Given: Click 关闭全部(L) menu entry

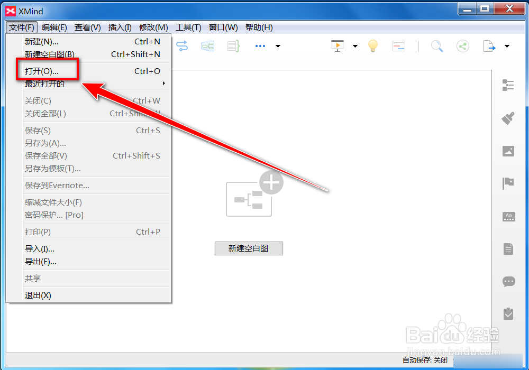Looking at the screenshot, I should pos(93,114).
